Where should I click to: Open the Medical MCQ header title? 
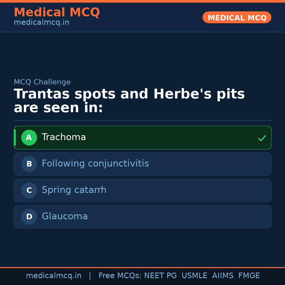coord(57,12)
